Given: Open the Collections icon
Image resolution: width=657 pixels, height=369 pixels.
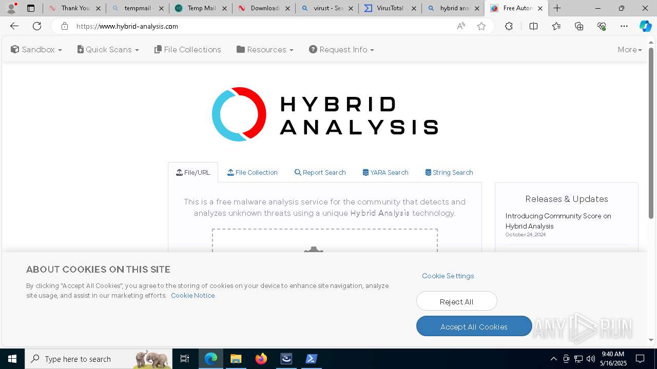Looking at the screenshot, I should 579,26.
